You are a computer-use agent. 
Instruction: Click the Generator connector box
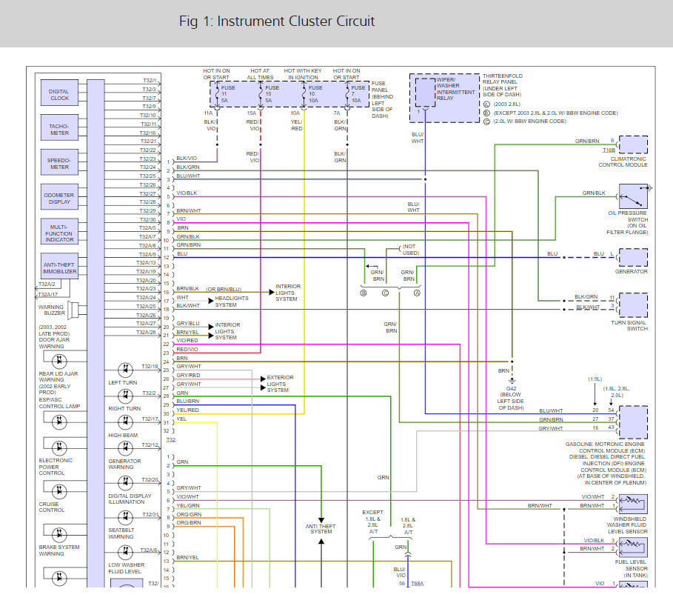pyautogui.click(x=633, y=258)
